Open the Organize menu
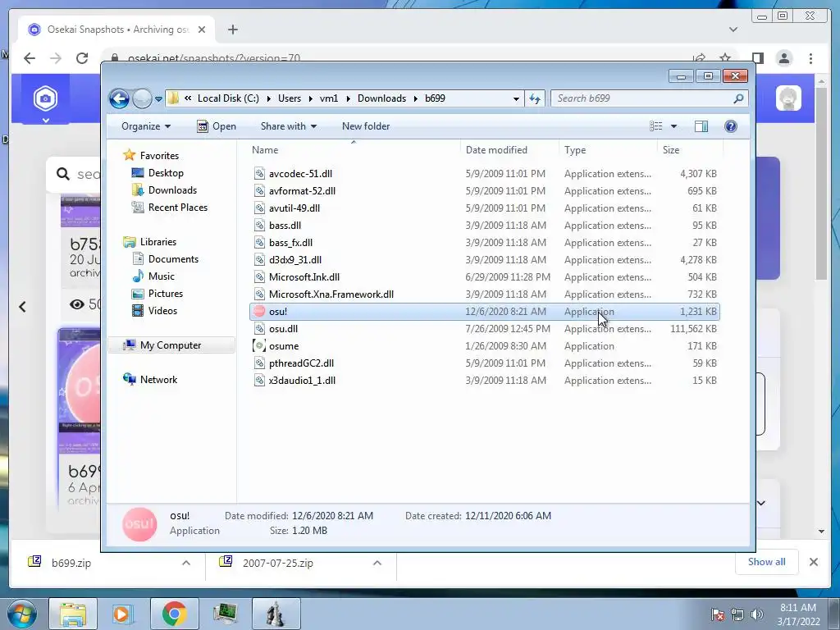 146,126
